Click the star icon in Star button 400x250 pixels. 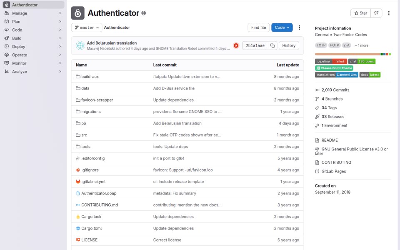(356, 13)
